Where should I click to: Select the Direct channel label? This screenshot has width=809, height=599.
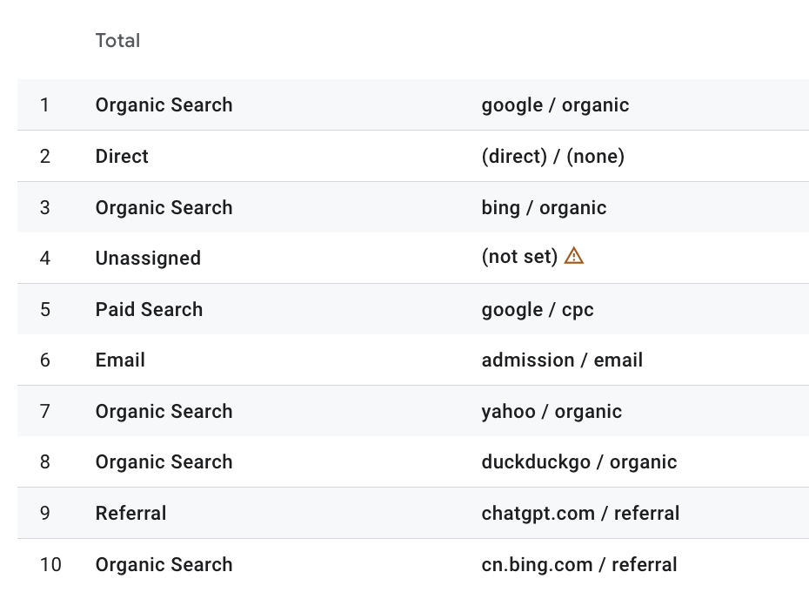point(122,156)
